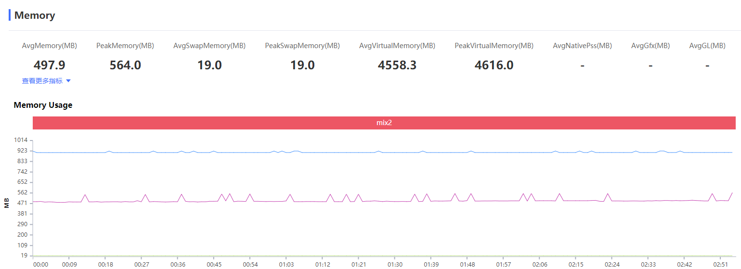The image size is (741, 269).
Task: Open the 查看更多指标 link text
Action: click(42, 81)
